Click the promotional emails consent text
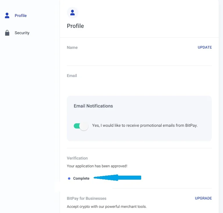Viewport: 223px width, 213px height. (x=145, y=125)
